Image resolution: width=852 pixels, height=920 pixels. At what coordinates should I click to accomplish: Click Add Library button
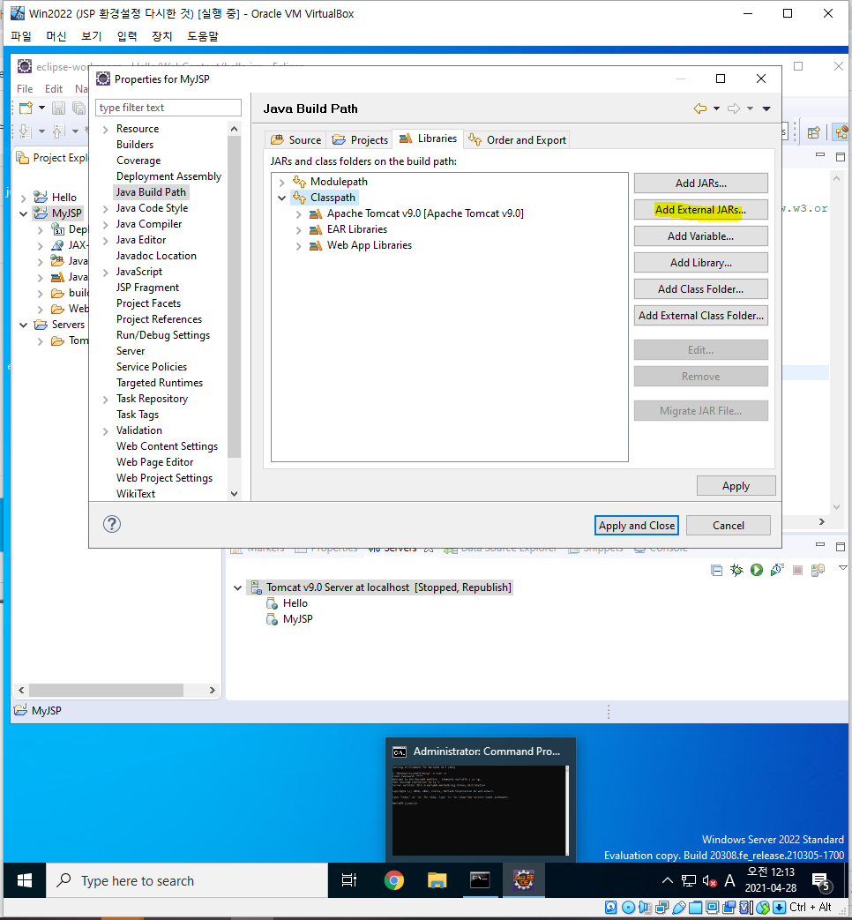(700, 262)
